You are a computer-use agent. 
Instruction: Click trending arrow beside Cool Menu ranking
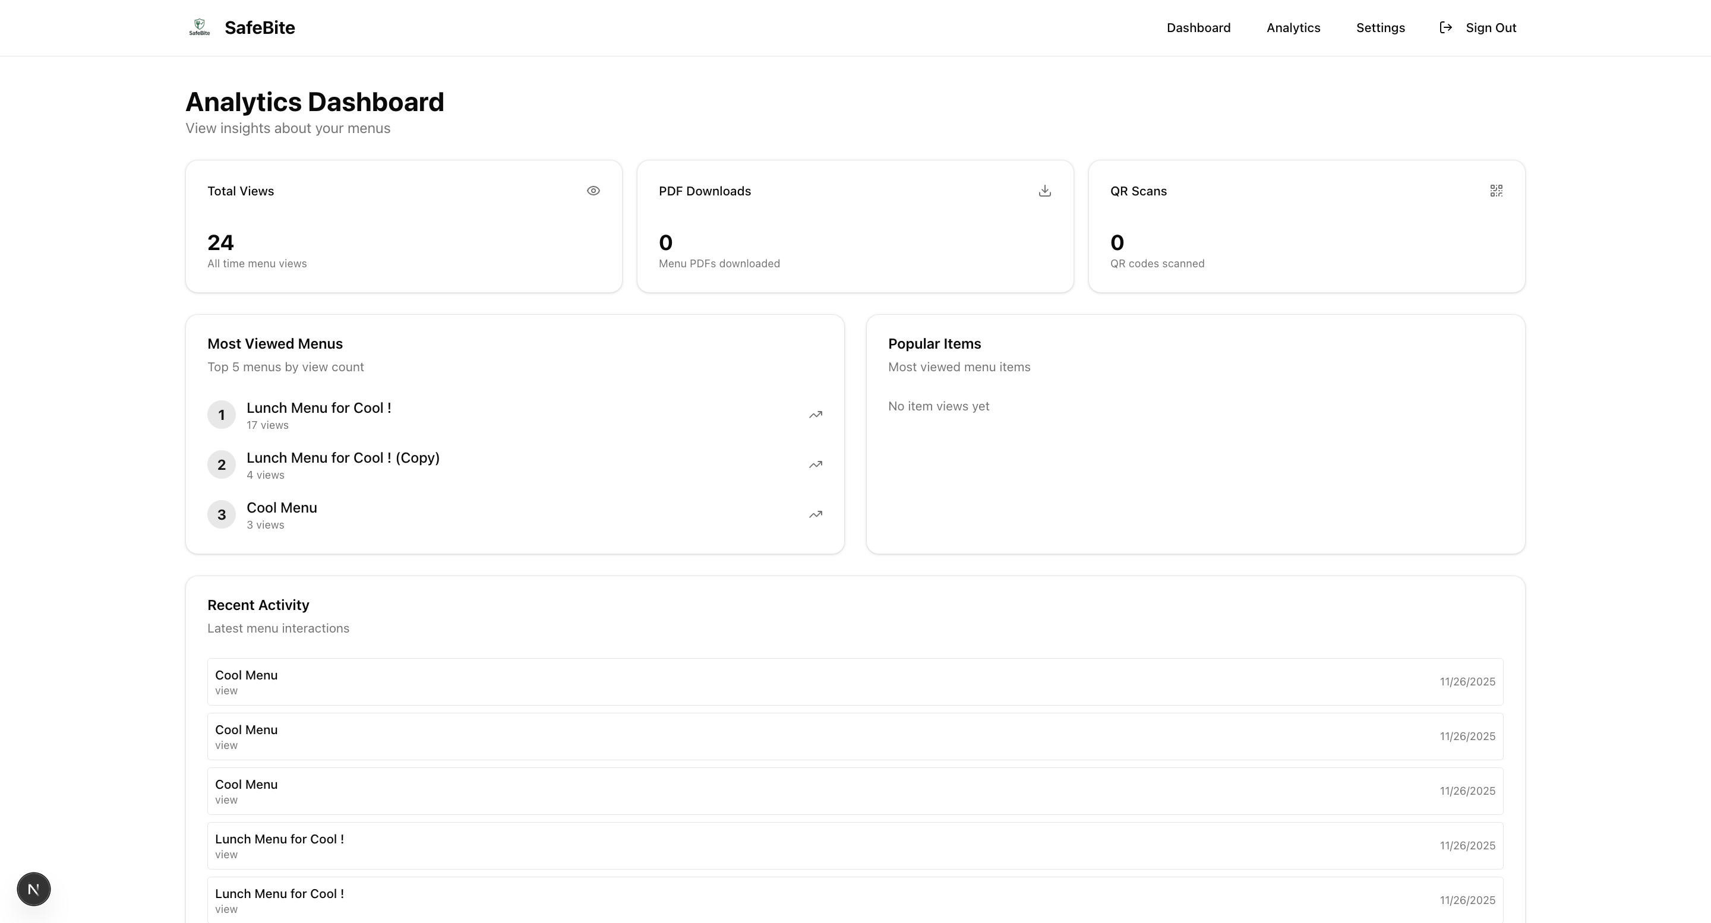coord(815,514)
